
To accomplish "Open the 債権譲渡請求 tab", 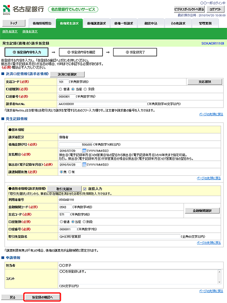I will [96, 23].
